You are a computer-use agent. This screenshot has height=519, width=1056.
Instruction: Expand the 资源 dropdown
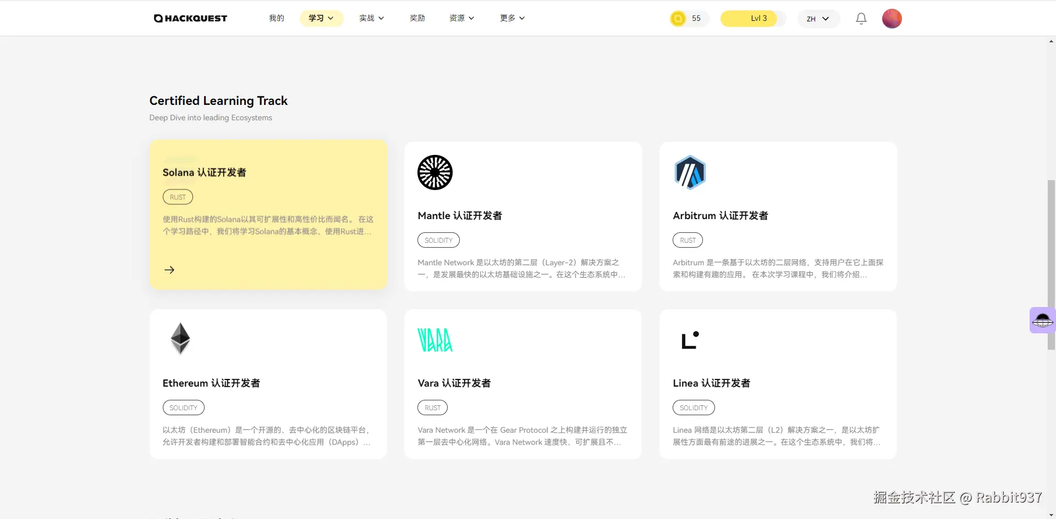coord(461,18)
